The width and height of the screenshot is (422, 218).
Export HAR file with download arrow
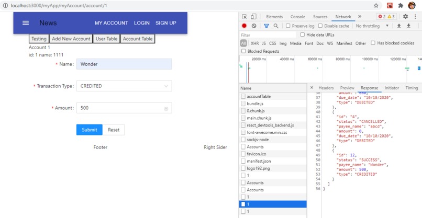click(408, 26)
